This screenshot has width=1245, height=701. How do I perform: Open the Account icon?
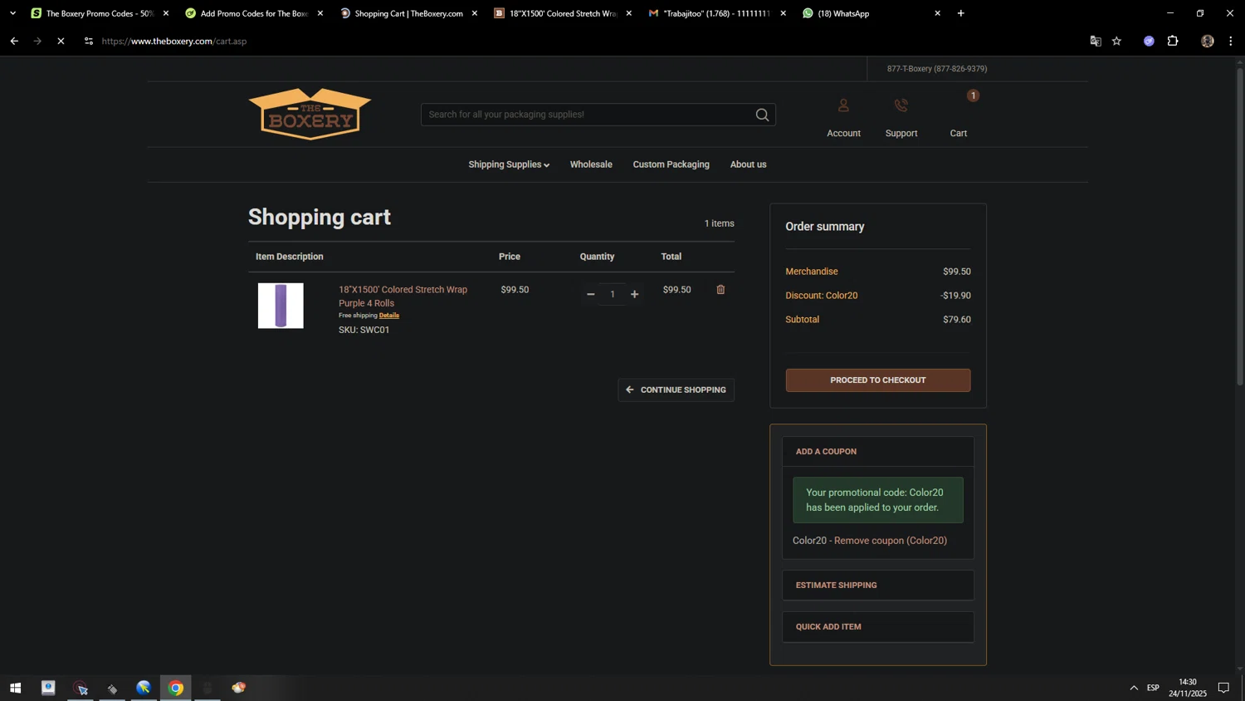pos(843,105)
